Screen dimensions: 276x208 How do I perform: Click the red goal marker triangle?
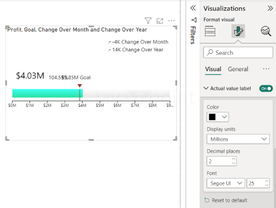[80, 86]
